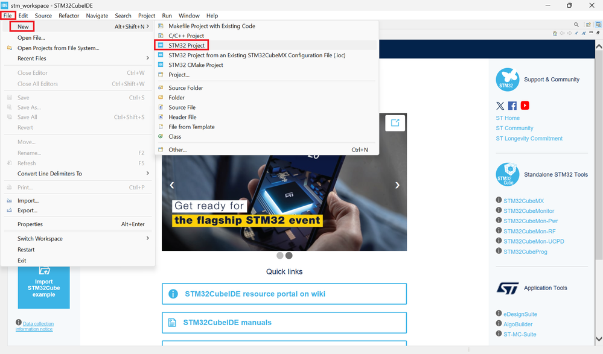Open the Run menu
The height and width of the screenshot is (354, 603).
(167, 16)
